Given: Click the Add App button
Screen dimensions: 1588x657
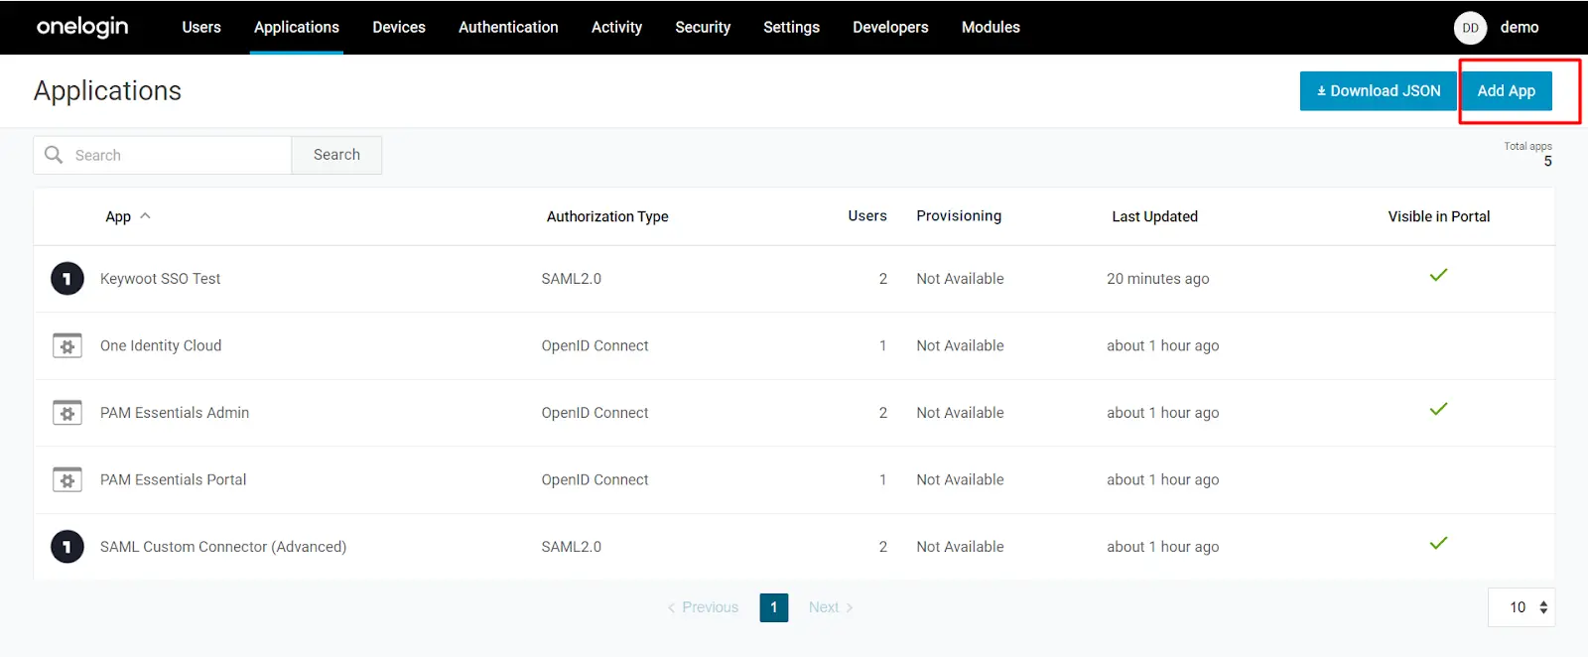Looking at the screenshot, I should pos(1506,90).
